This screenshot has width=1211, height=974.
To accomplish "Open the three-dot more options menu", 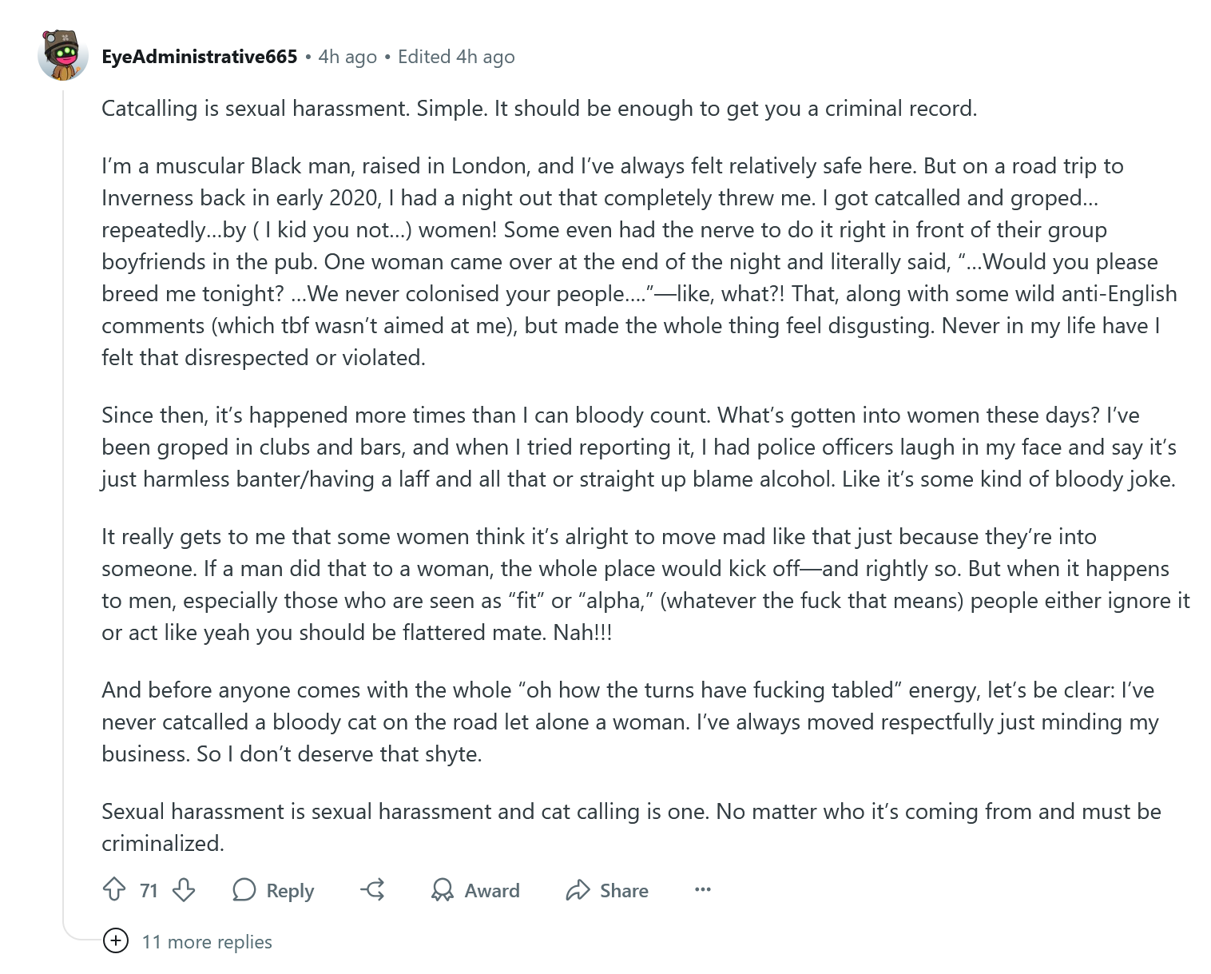I will (702, 889).
